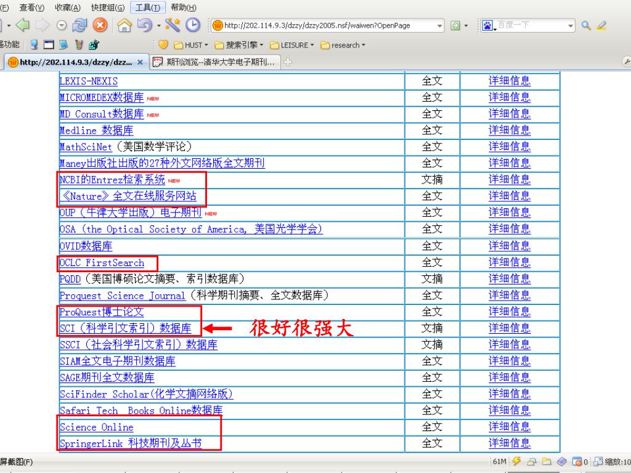Switch to the 期刊浏览--清华大学电子期刊 tab
631x473 pixels.
click(x=215, y=62)
